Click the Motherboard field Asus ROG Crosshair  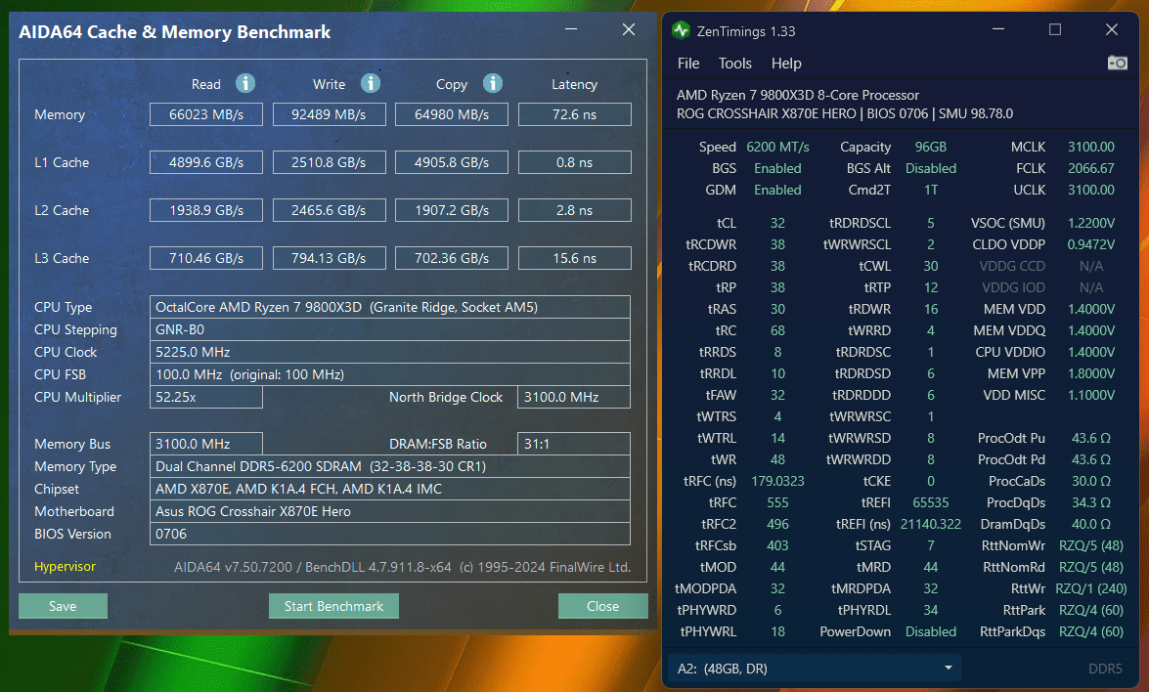pos(390,511)
